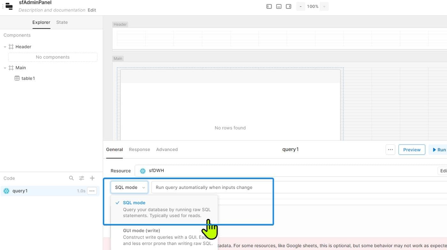
Task: Collapse the Header tree node
Action: [x=5, y=47]
